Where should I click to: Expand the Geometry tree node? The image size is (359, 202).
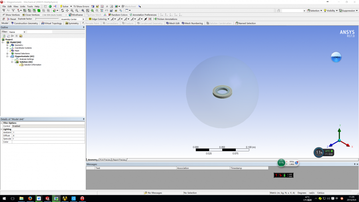7,45
